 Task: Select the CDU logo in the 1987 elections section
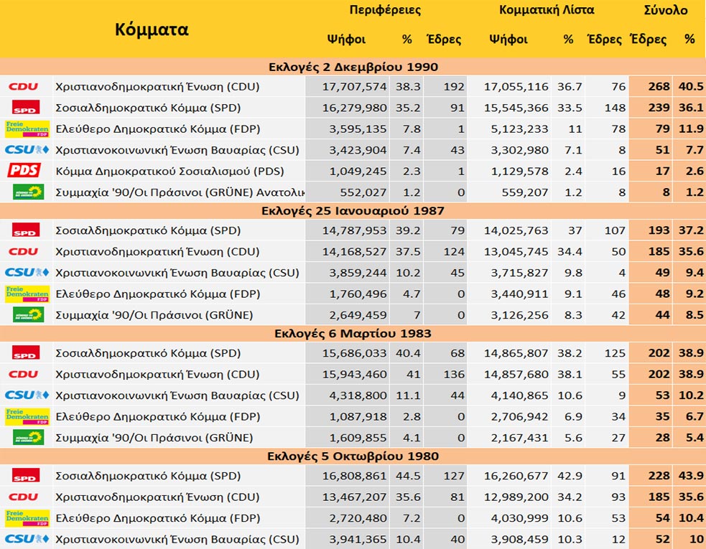coord(24,252)
